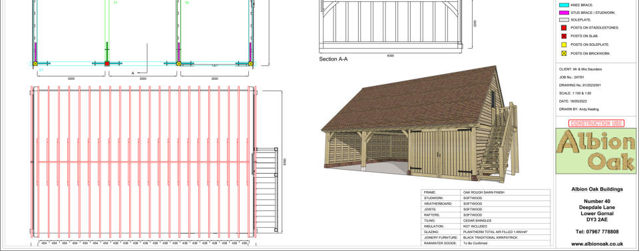639x251 pixels.
Task: Click the 'GLAZING:' row label
Action: tap(431, 232)
